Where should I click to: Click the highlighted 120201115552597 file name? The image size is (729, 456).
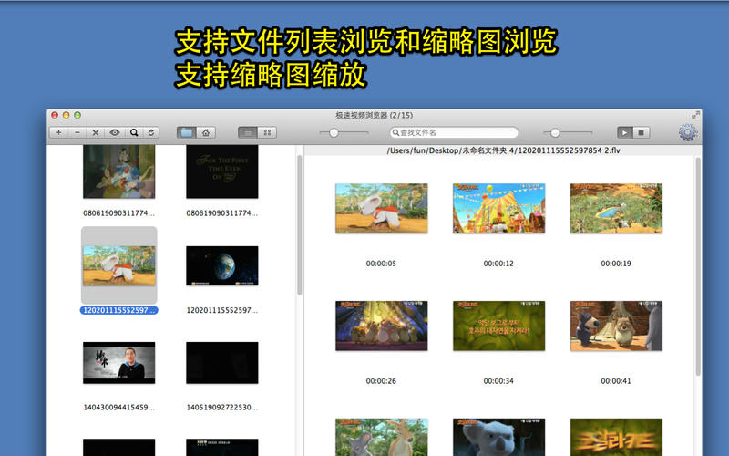(x=119, y=310)
